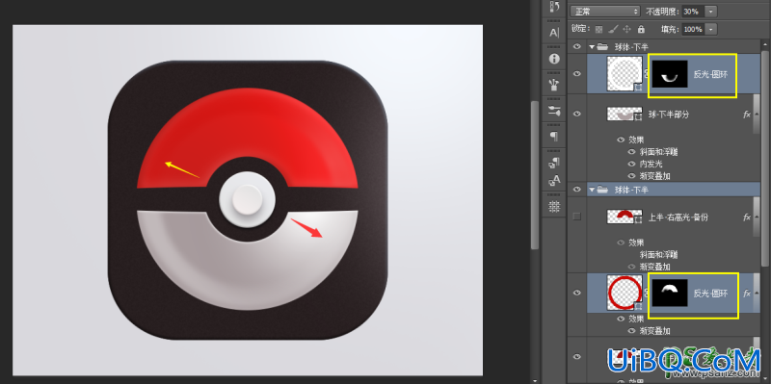The width and height of the screenshot is (771, 384).
Task: Open the Character panel icon
Action: (554, 33)
